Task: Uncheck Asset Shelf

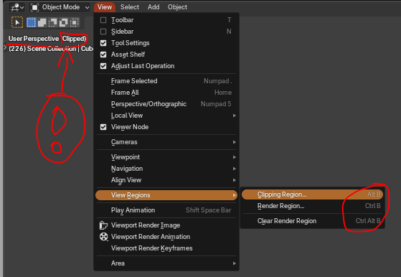Action: [x=103, y=55]
